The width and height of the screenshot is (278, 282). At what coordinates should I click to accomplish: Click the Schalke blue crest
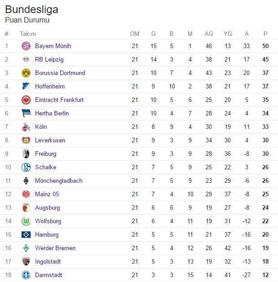click(x=26, y=167)
